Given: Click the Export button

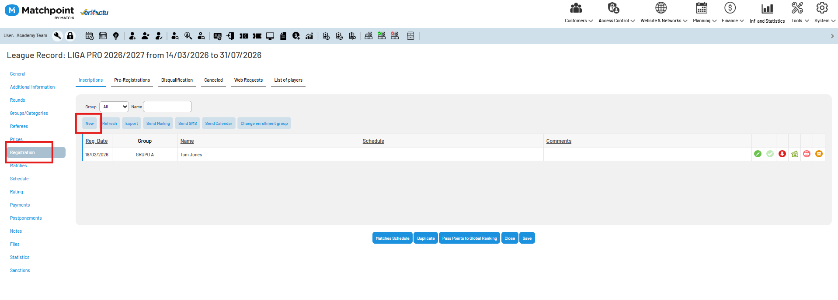Looking at the screenshot, I should (132, 124).
